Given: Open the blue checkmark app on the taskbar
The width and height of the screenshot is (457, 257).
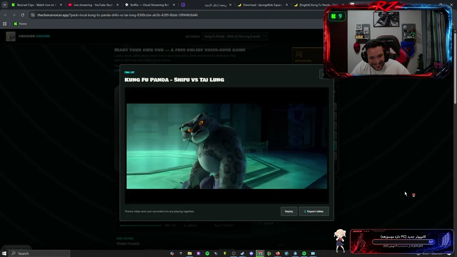Looking at the screenshot, I should tap(286, 253).
